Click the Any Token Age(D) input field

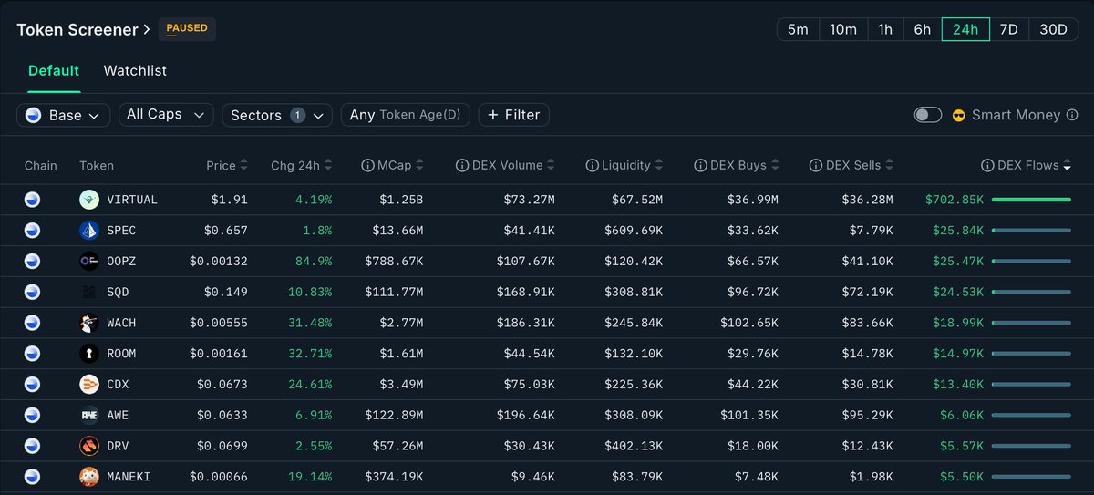[x=406, y=115]
